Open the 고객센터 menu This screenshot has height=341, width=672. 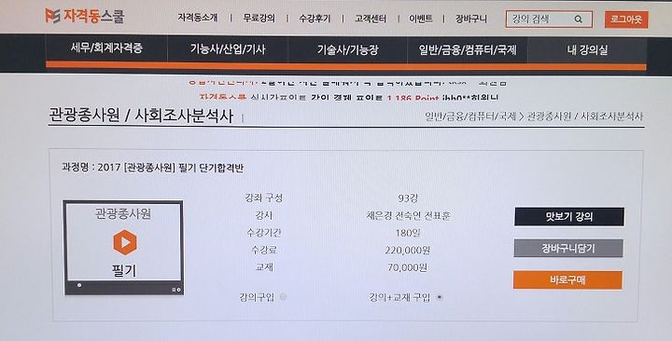[371, 20]
